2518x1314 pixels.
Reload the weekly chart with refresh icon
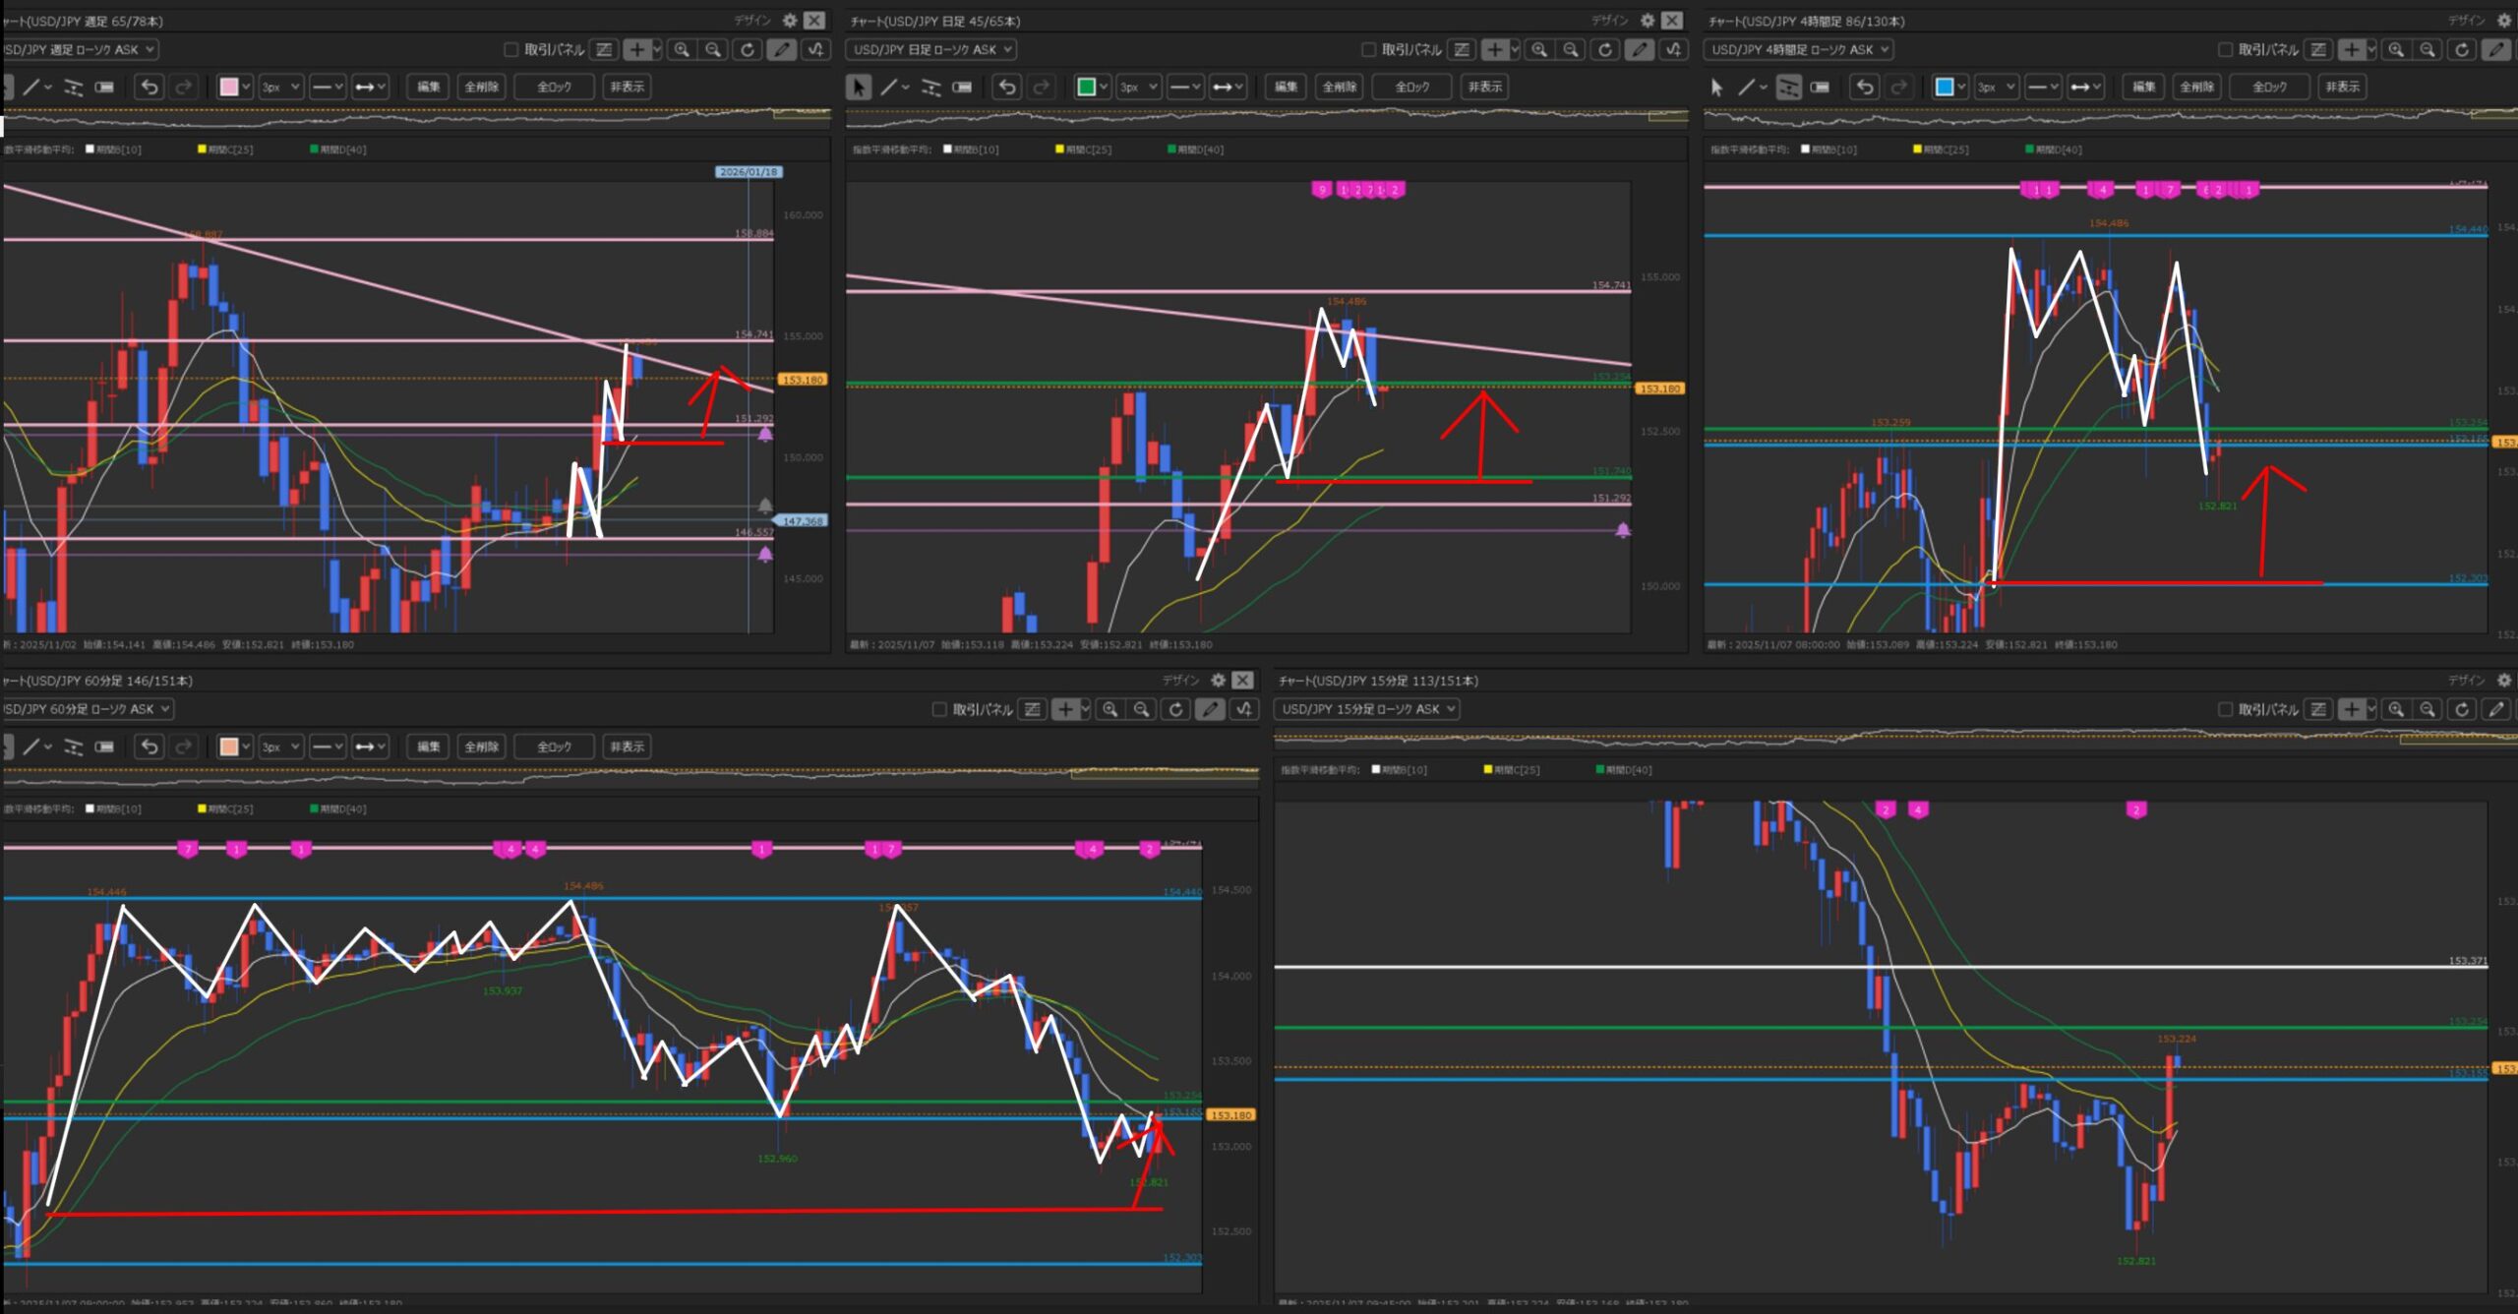[748, 50]
